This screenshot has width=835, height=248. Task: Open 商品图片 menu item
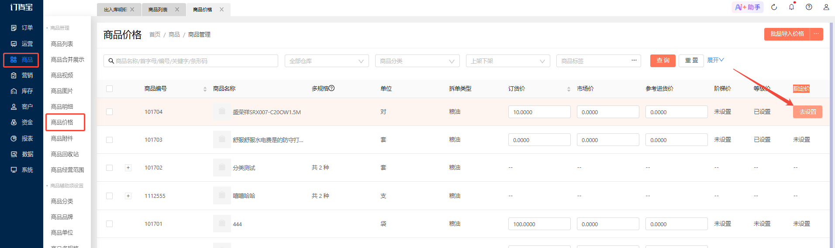click(62, 91)
